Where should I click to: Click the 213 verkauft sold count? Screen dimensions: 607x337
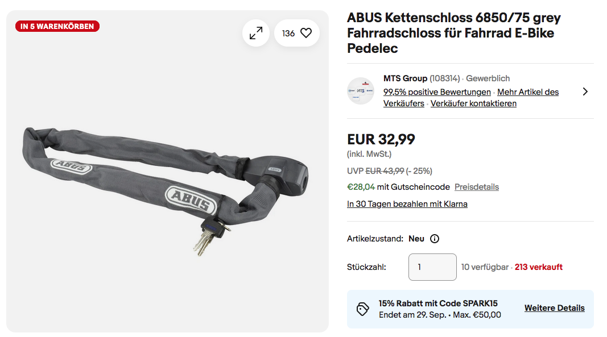pyautogui.click(x=538, y=267)
